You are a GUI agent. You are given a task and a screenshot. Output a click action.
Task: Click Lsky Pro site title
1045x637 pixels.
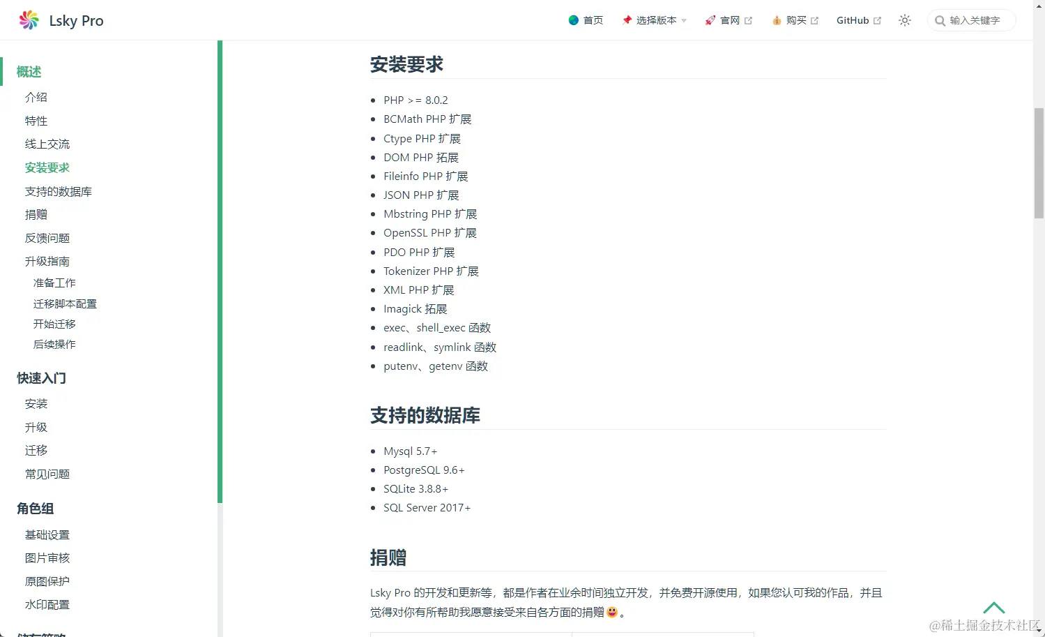tap(76, 21)
